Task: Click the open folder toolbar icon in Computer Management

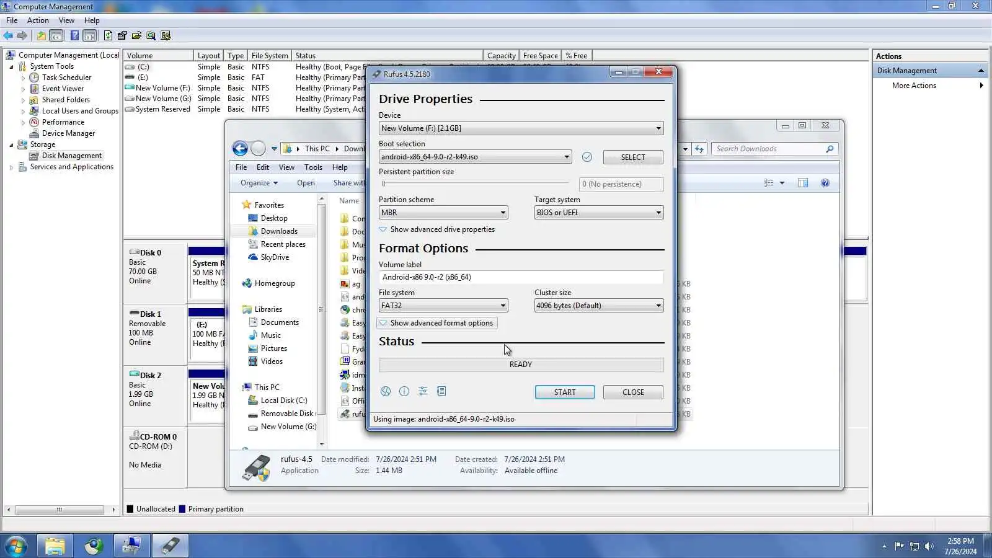Action: pyautogui.click(x=136, y=35)
